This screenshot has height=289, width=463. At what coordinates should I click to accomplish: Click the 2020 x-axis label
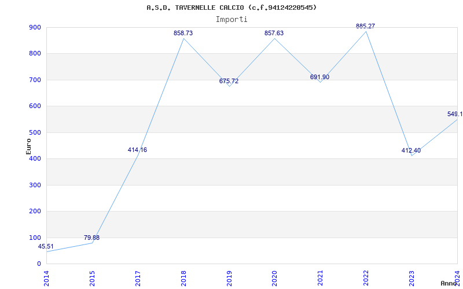pyautogui.click(x=275, y=278)
